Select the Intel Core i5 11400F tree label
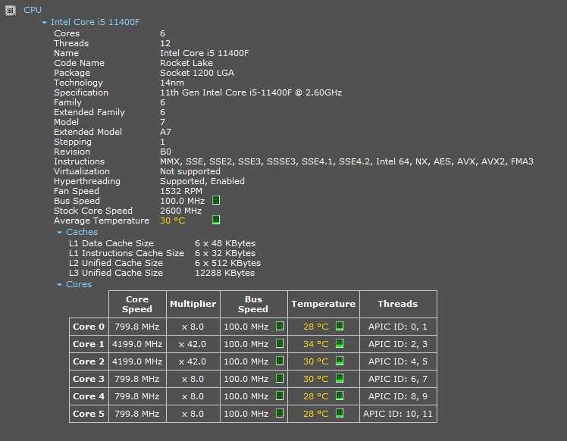Viewport: 567px width, 441px height. 95,23
